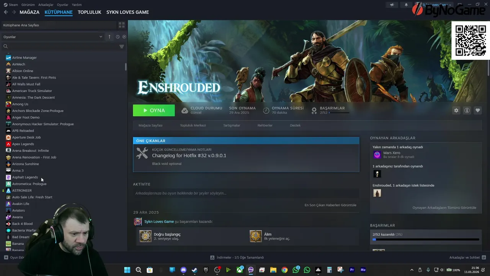This screenshot has width=490, height=276.
Task: Open the Changelog for Hotfix #32 news item
Action: (189, 156)
